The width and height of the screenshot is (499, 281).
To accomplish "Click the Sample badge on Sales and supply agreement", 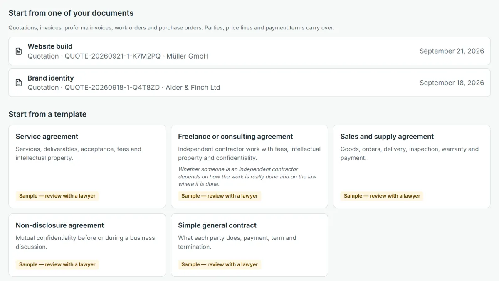I will pos(382,196).
